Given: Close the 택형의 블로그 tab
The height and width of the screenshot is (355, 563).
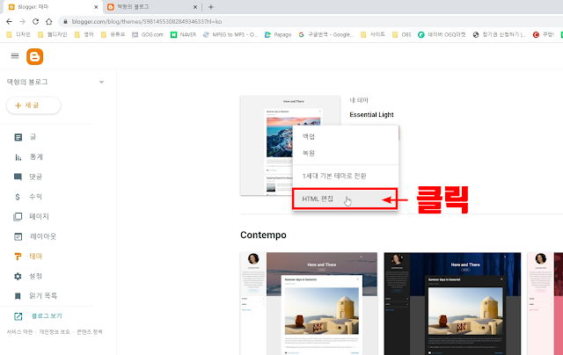Looking at the screenshot, I should (195, 7).
